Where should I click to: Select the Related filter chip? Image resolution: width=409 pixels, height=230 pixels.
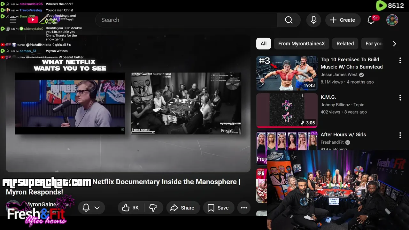pyautogui.click(x=345, y=44)
